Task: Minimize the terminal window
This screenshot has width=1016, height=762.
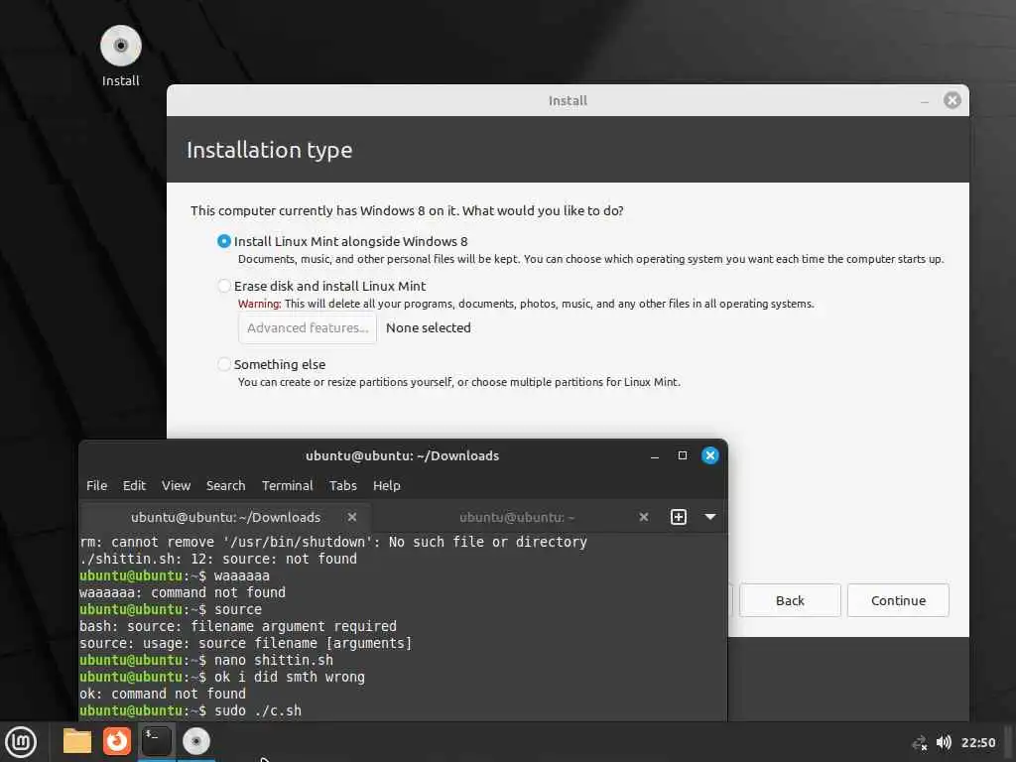Action: [655, 456]
